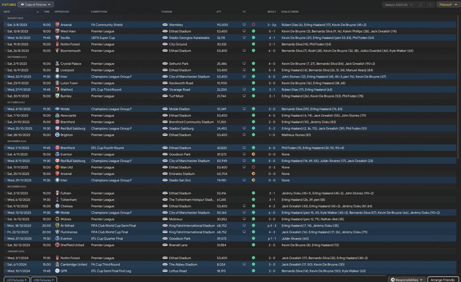Open the Stadio Georgios Karaiskakis stadium link

(x=189, y=38)
